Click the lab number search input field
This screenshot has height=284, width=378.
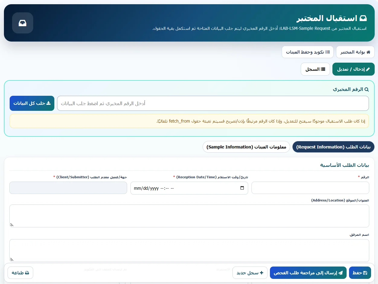(213, 103)
